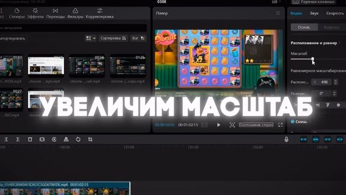Collapse the Расположение и размер section
Screen dimensions: 346x195
[340, 43]
